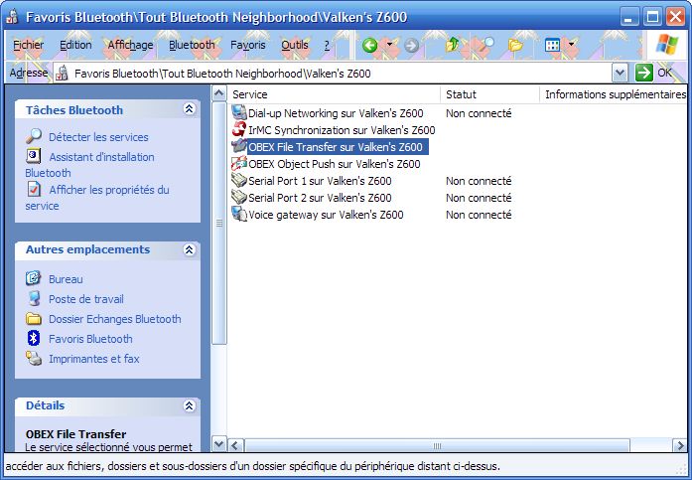
Task: Open Poste de travail link
Action: [x=86, y=299]
